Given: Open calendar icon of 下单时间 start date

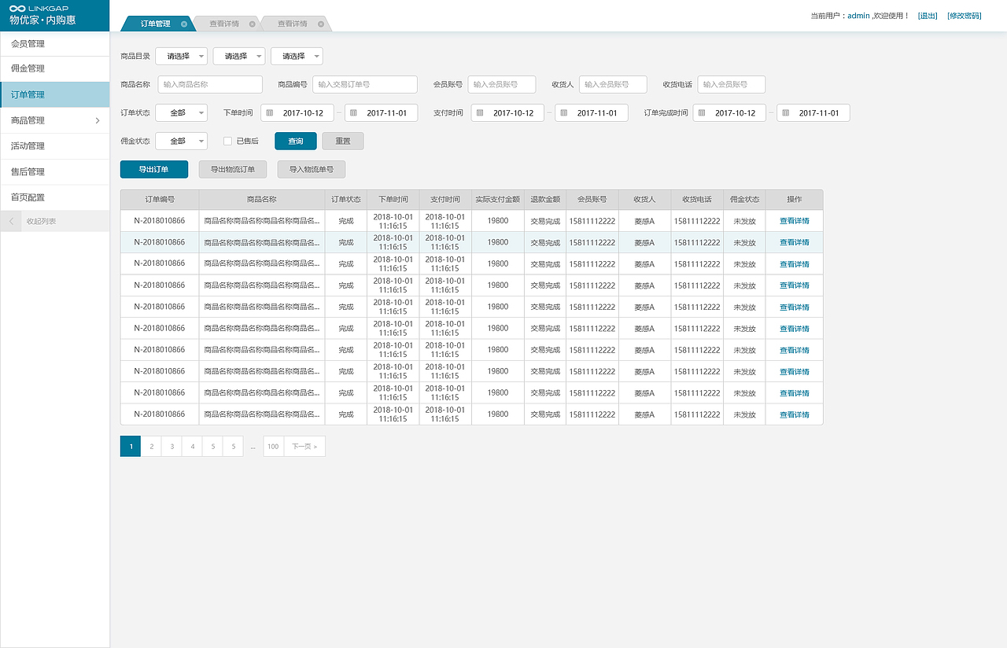Looking at the screenshot, I should 271,113.
